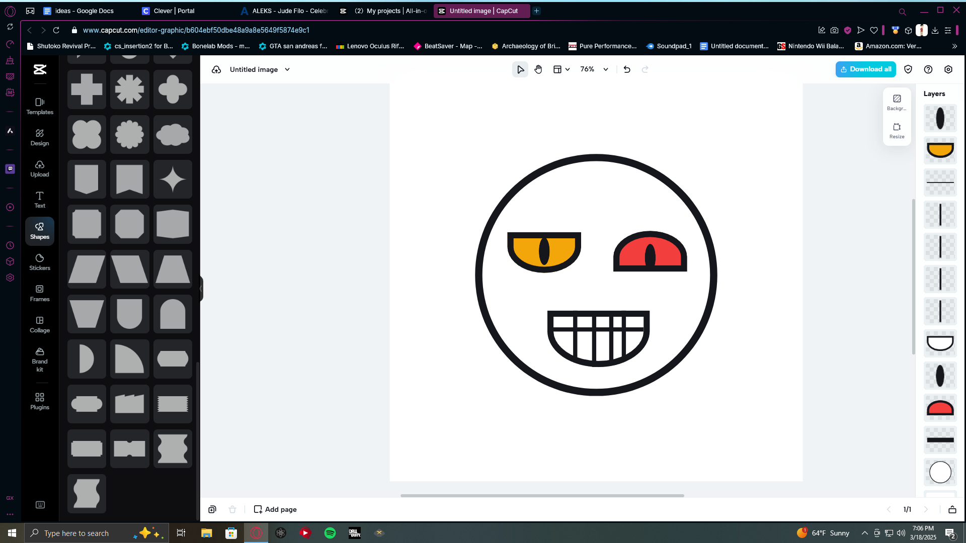This screenshot has height=543, width=966.
Task: Open the Soundpad_1 bookmark
Action: click(669, 46)
